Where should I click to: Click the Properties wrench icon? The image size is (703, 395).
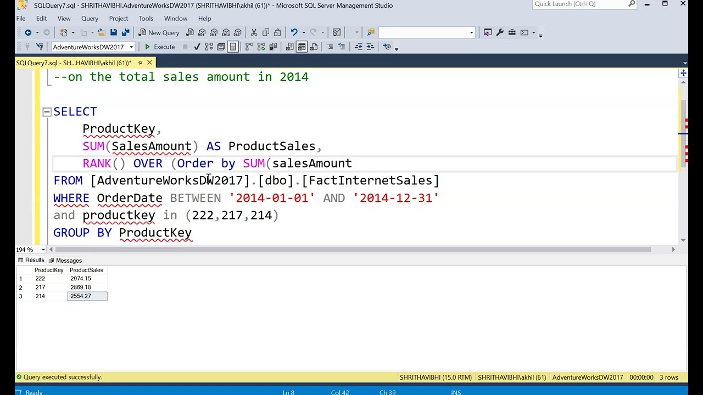point(500,32)
